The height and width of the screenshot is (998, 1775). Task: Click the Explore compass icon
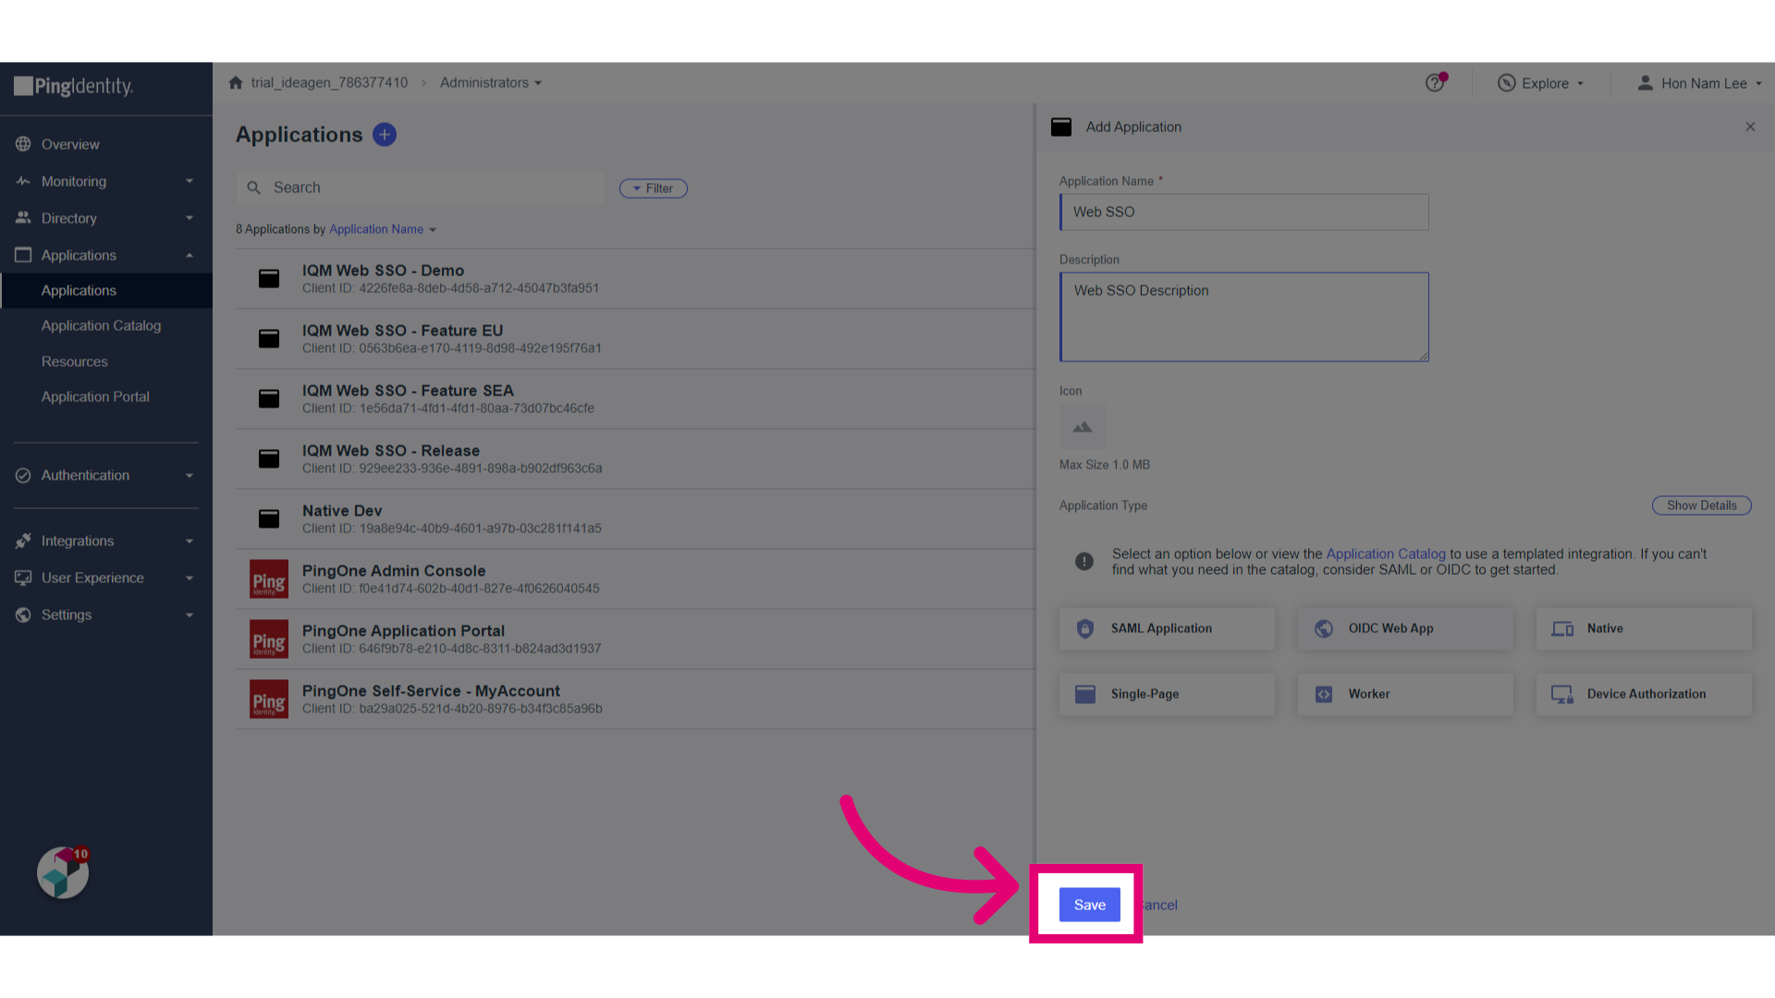coord(1507,83)
